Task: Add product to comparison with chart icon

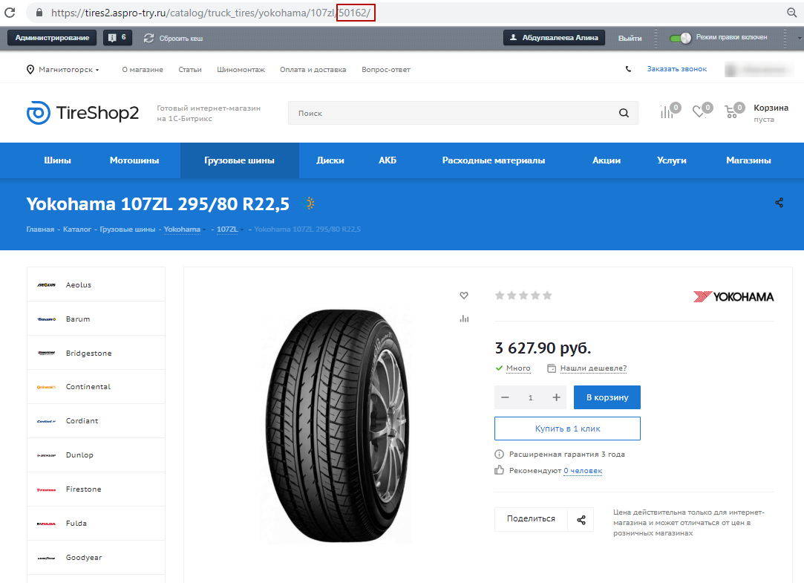Action: pos(464,319)
